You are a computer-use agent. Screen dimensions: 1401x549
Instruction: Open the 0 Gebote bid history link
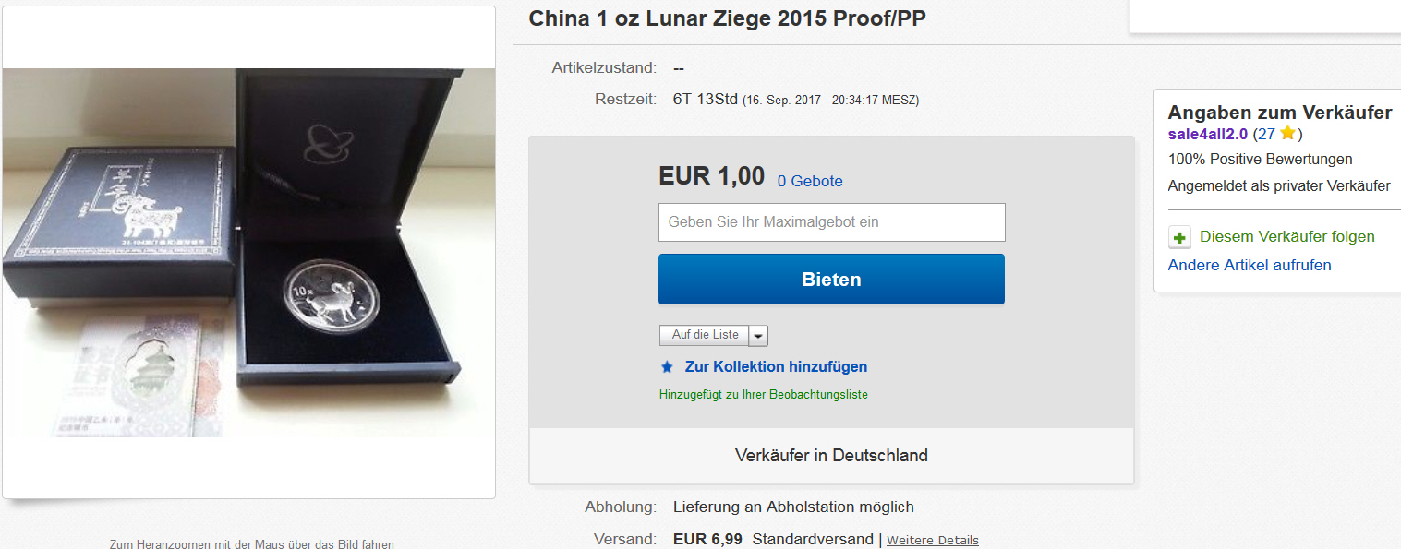click(x=810, y=181)
